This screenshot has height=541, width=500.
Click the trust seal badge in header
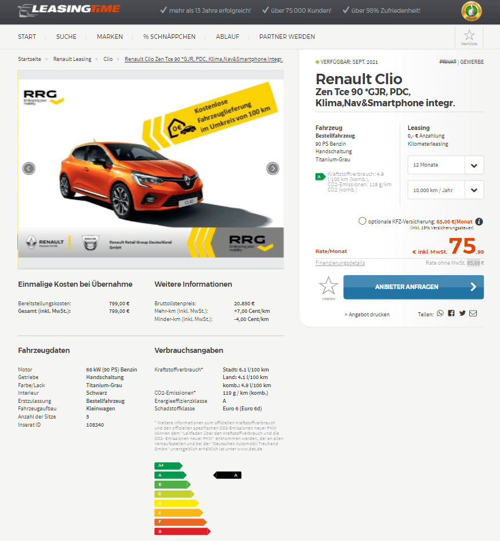tap(472, 11)
